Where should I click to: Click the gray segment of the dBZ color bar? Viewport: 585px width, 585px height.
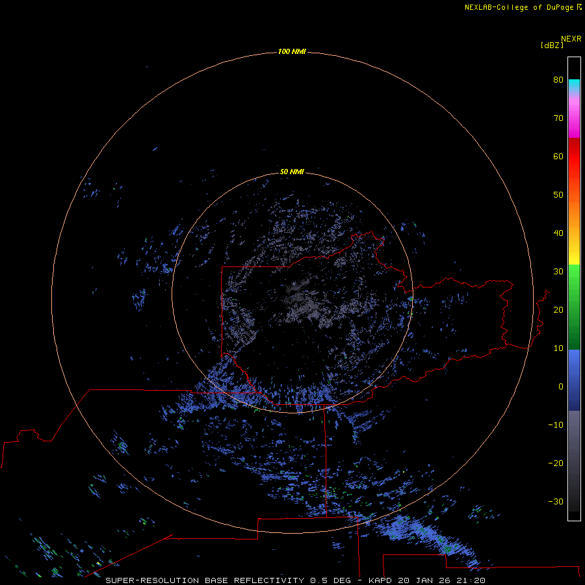click(574, 461)
